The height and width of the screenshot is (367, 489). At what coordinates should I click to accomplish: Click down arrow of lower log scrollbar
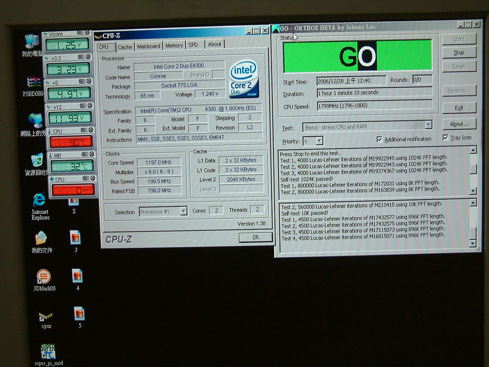(473, 243)
